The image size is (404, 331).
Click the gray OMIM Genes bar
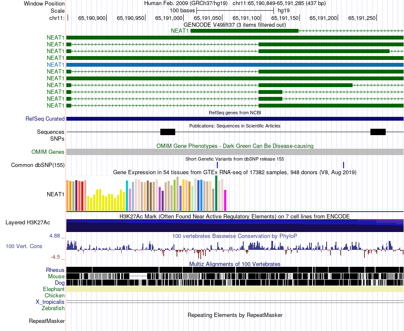click(235, 152)
